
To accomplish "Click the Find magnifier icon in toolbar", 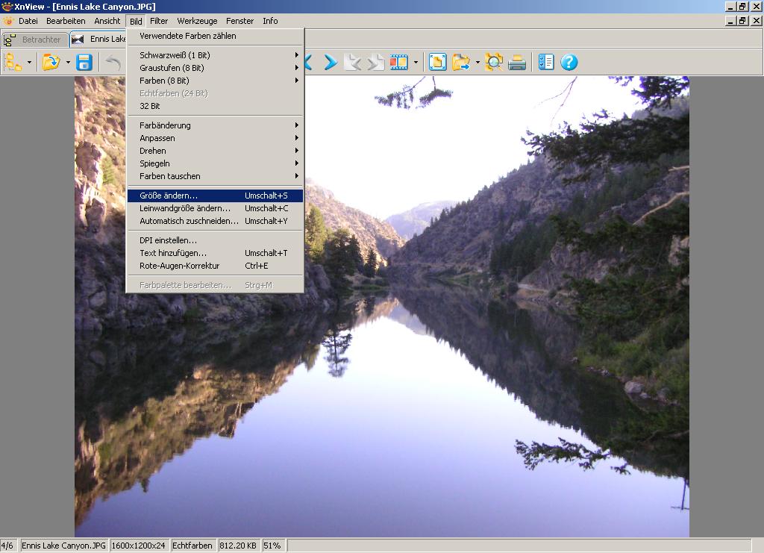I will pos(493,63).
